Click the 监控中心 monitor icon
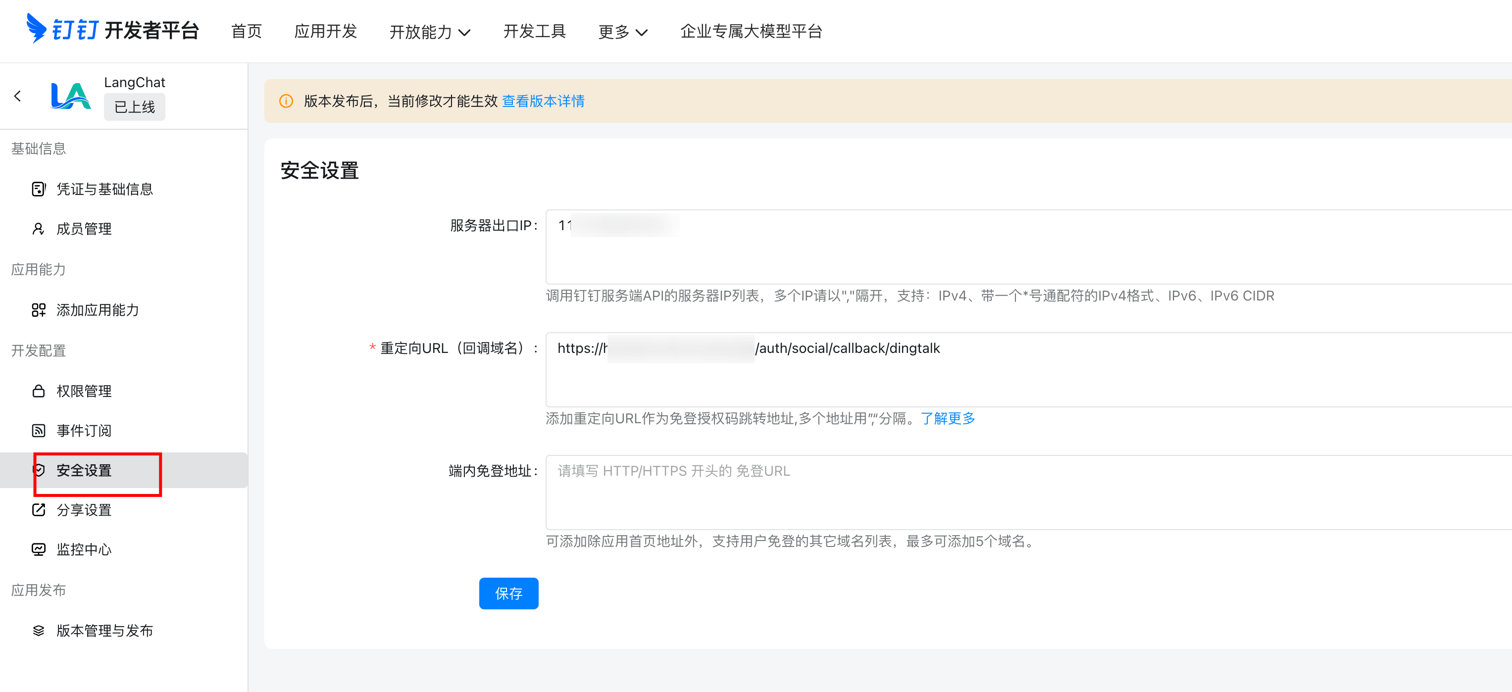 38,549
